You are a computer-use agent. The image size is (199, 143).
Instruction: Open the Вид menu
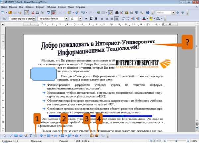(x=21, y=7)
